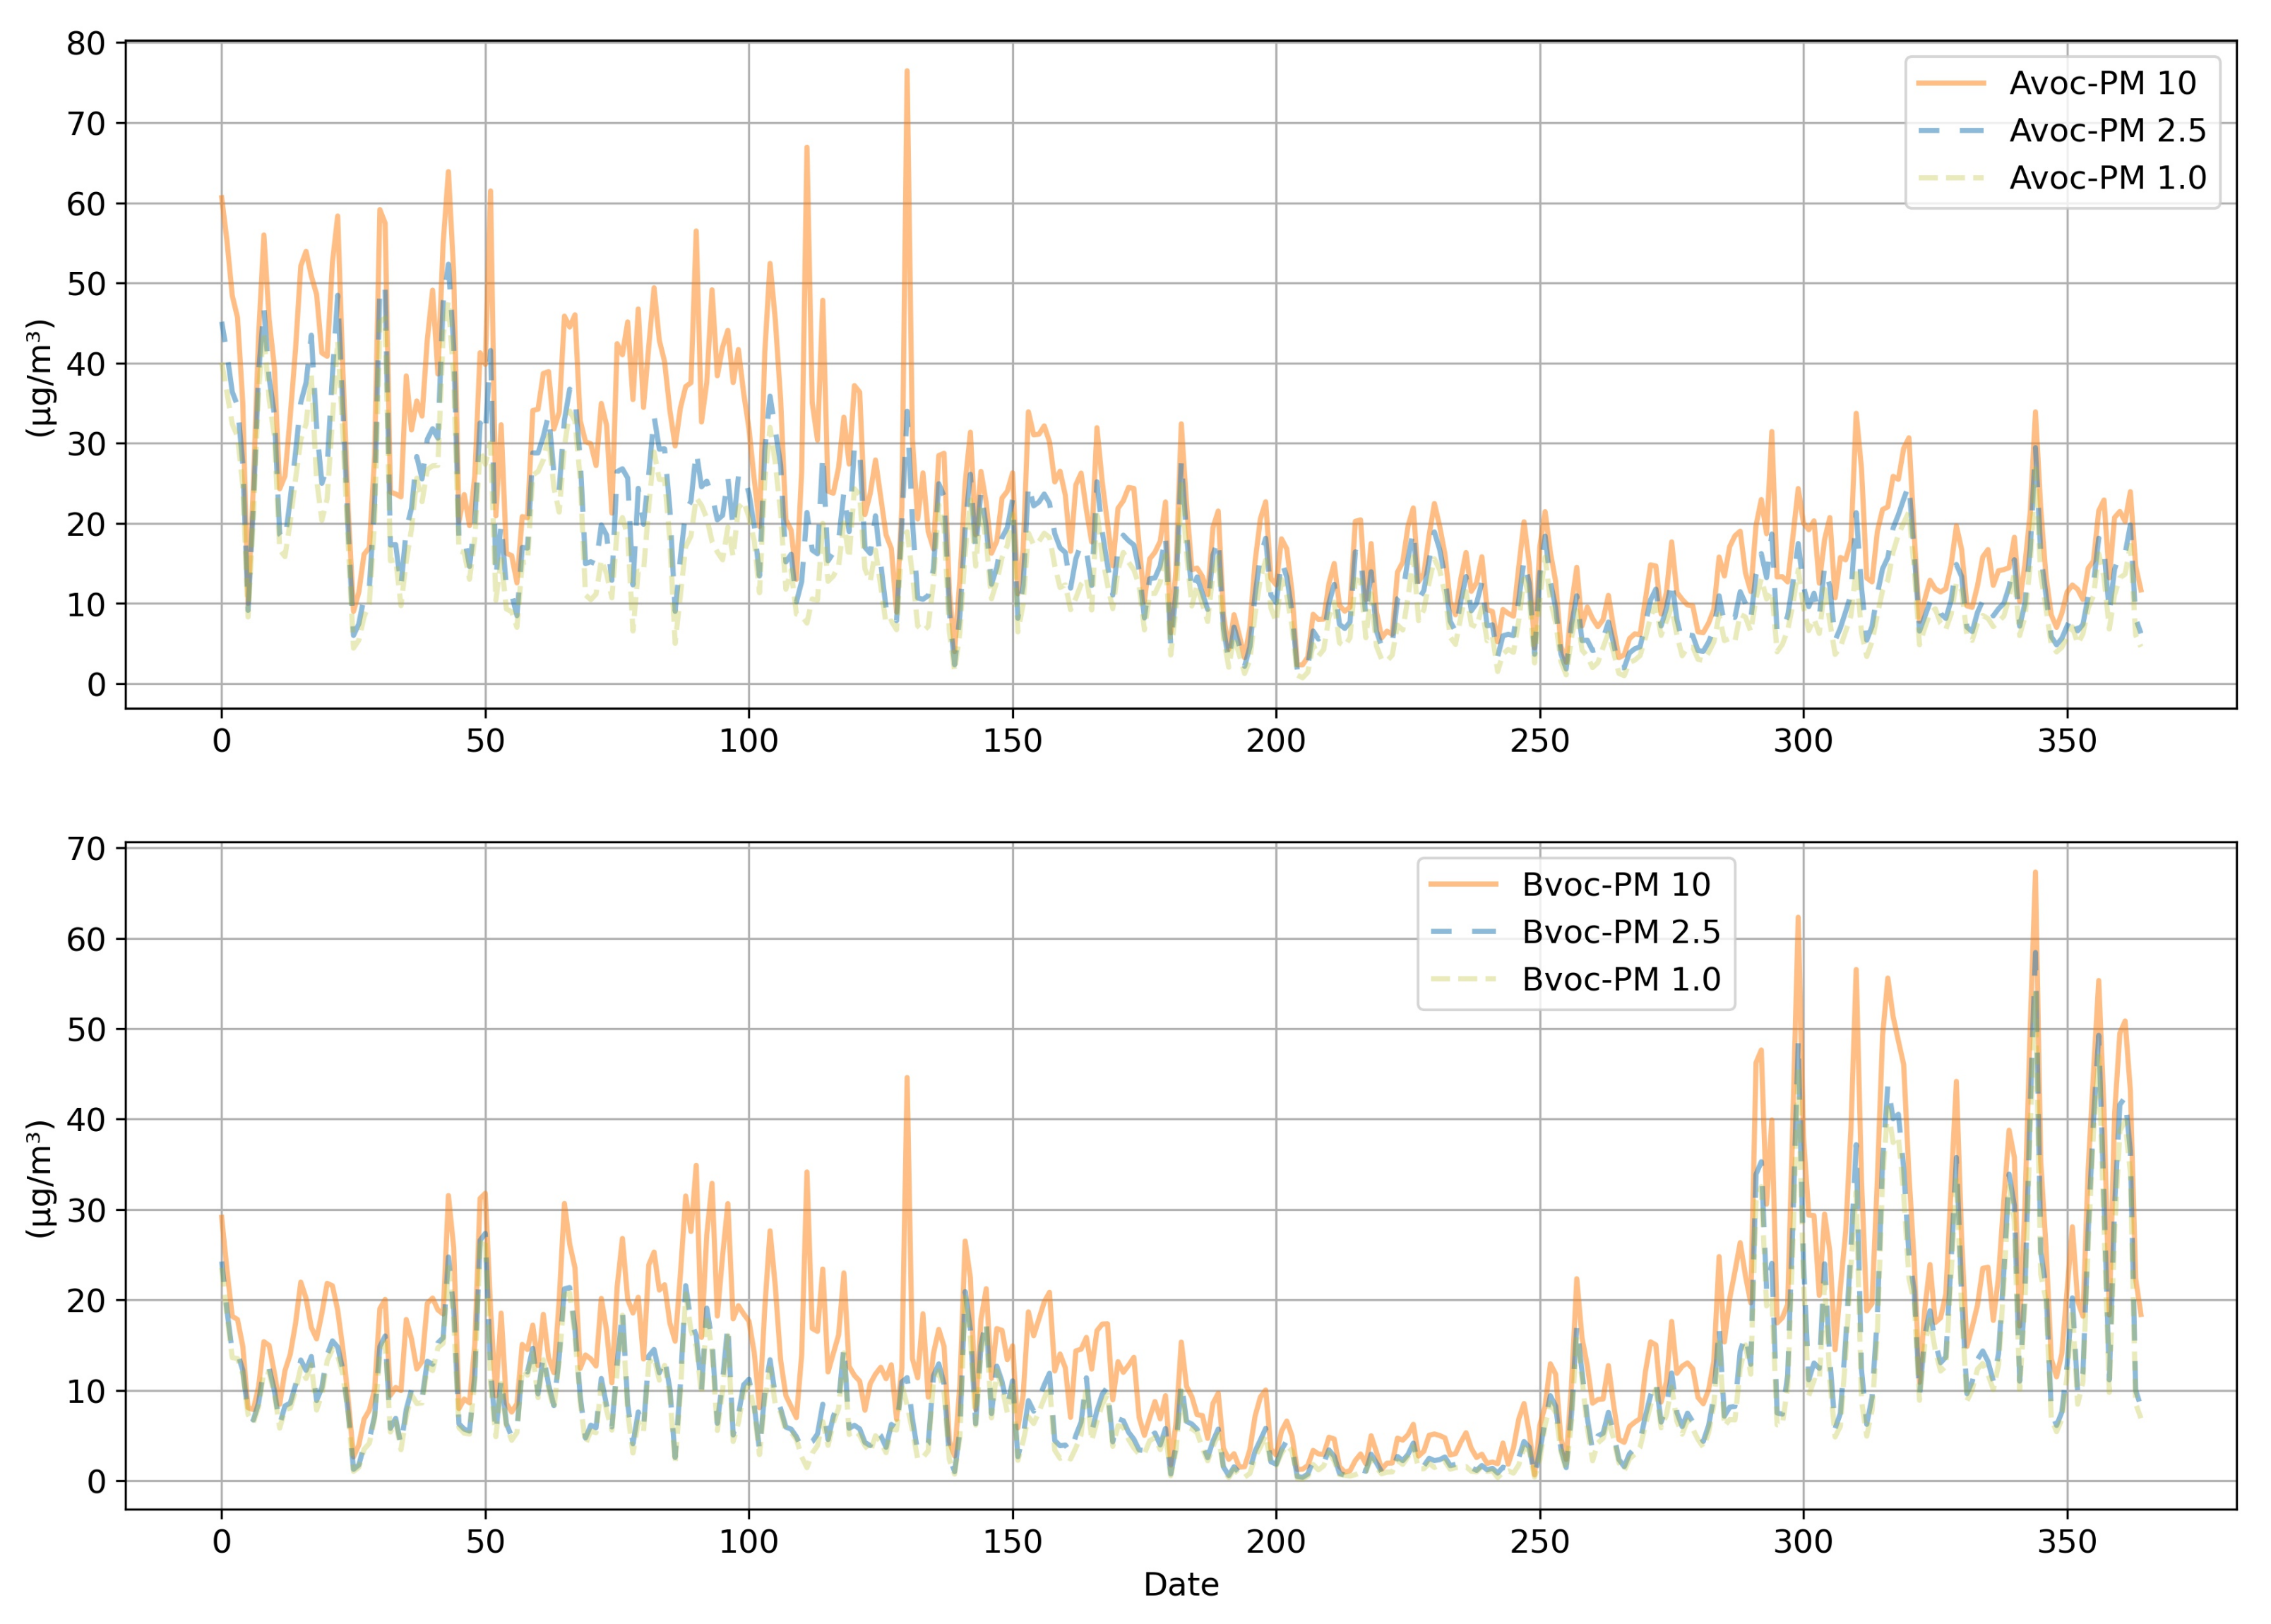This screenshot has height=1624, width=2271.
Task: Click the 80 tick on top y-axis
Action: coord(86,43)
